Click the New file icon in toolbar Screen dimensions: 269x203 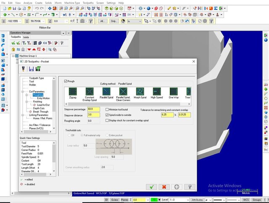click(x=5, y=8)
